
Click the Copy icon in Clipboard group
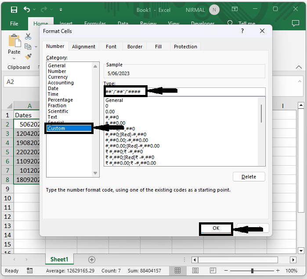27,47
